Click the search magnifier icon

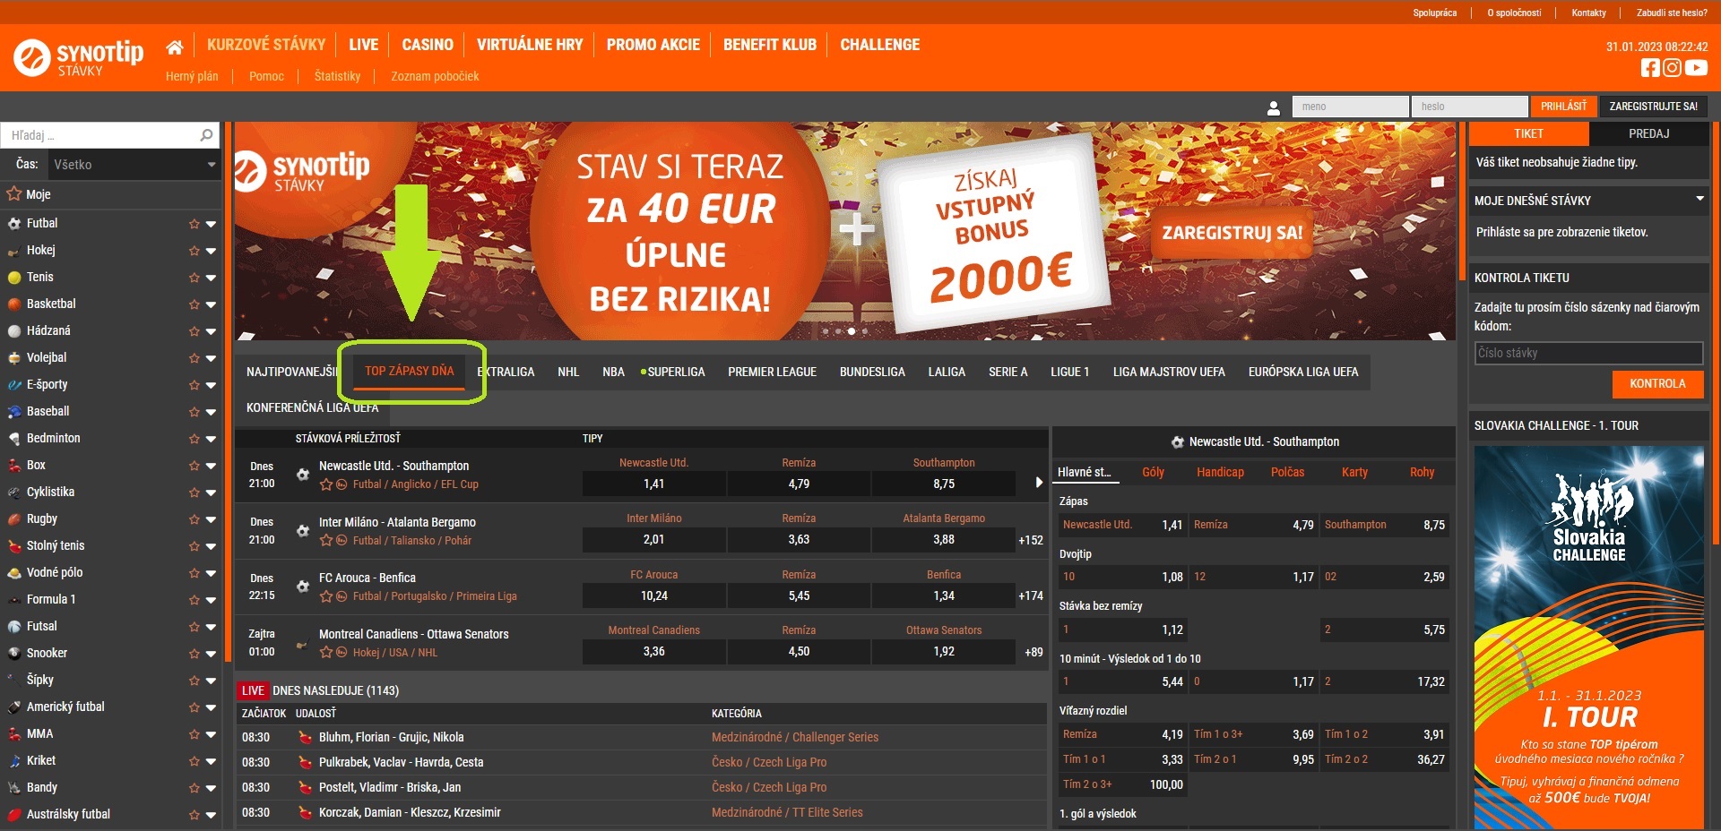click(206, 135)
